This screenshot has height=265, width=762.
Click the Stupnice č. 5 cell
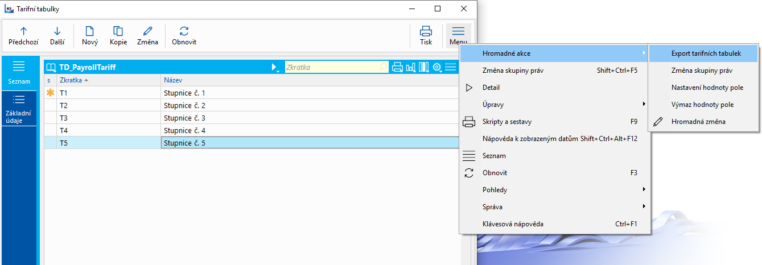point(310,143)
